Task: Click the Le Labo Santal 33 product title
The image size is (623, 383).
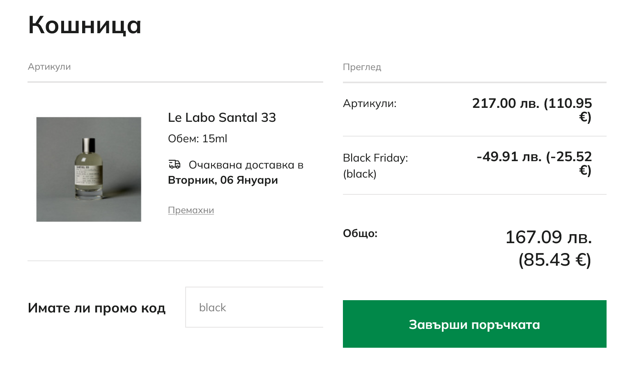Action: pyautogui.click(x=222, y=118)
